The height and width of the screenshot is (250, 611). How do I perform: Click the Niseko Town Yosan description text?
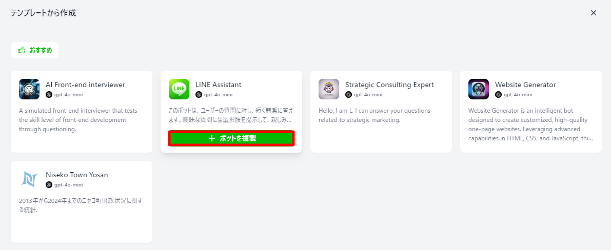pyautogui.click(x=81, y=205)
